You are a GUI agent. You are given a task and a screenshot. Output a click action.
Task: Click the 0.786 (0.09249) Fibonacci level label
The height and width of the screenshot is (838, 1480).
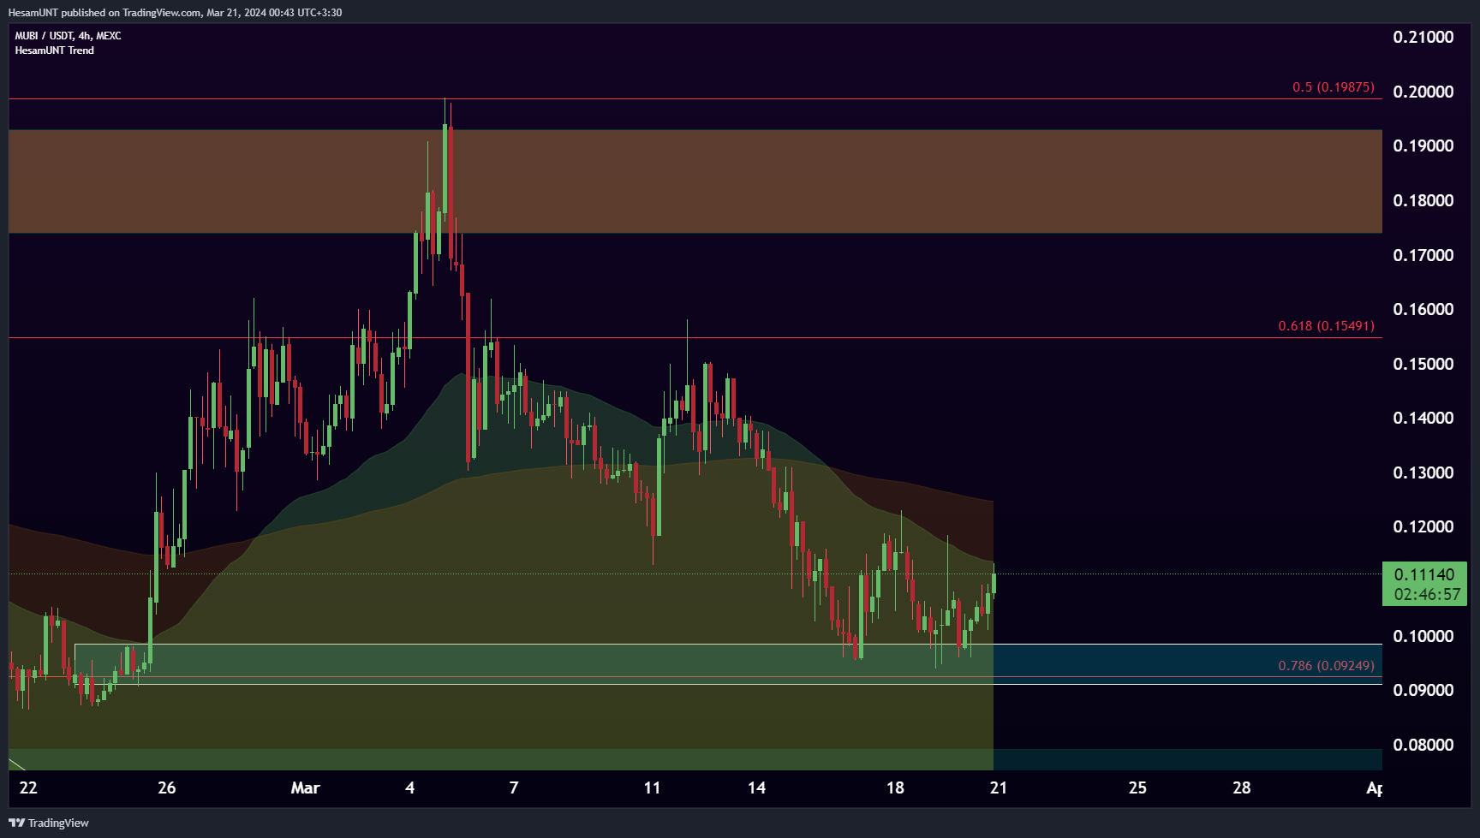[x=1327, y=666]
